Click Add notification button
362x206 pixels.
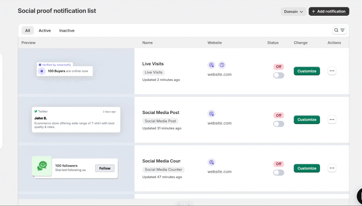click(x=329, y=11)
